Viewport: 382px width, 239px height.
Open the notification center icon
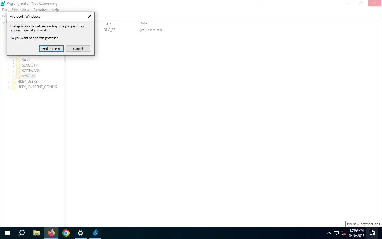[372, 233]
